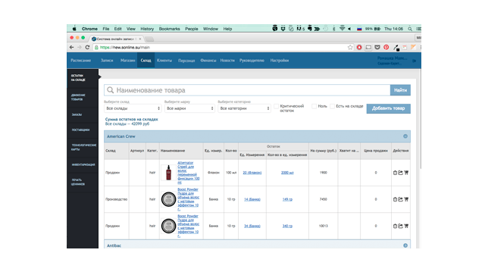The height and width of the screenshot is (278, 485).
Task: Click the Alternator product thumbnail
Action: coord(168,173)
